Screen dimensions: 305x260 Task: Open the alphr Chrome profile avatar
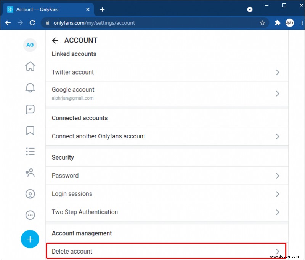tap(290, 23)
